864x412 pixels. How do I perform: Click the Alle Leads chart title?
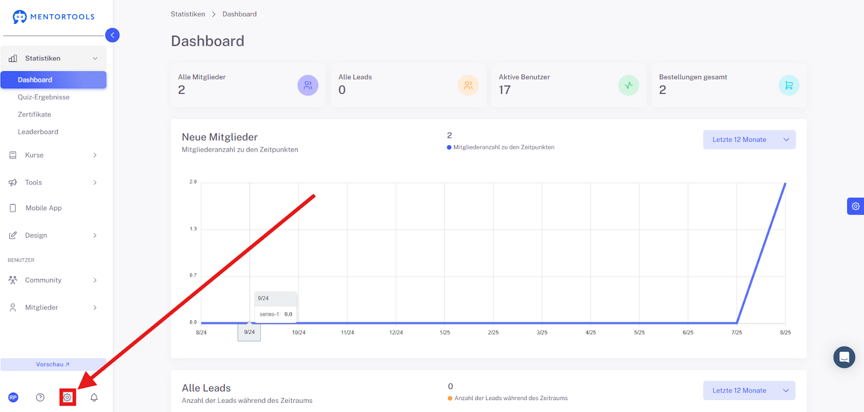tap(206, 388)
